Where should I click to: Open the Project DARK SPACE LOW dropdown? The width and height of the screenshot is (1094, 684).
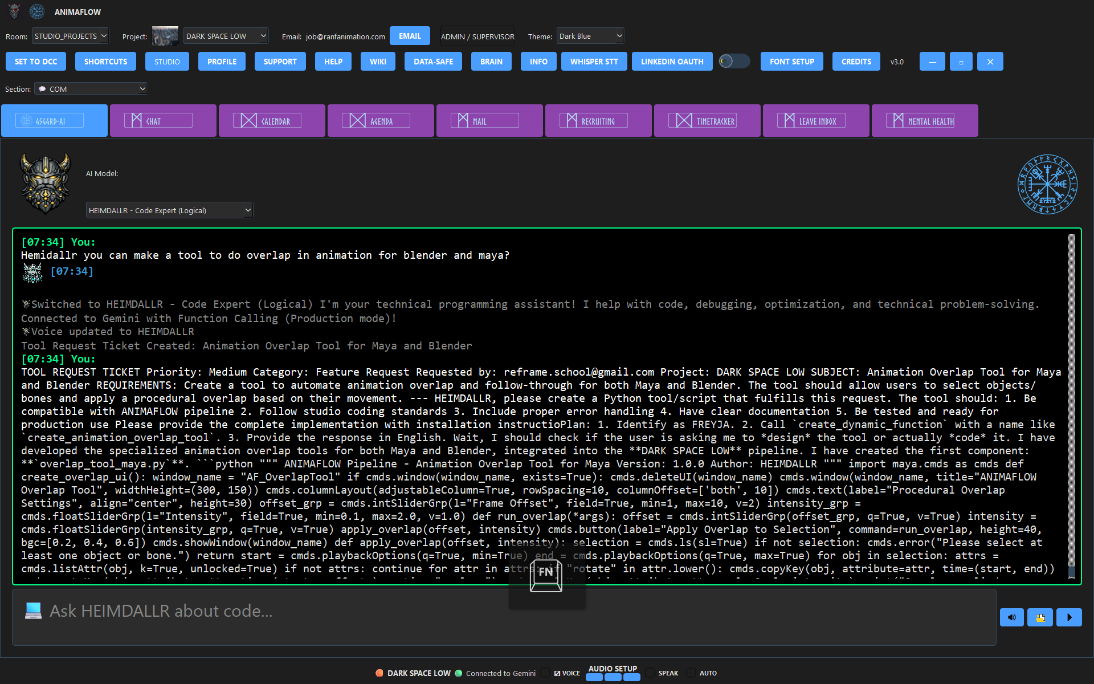point(226,35)
